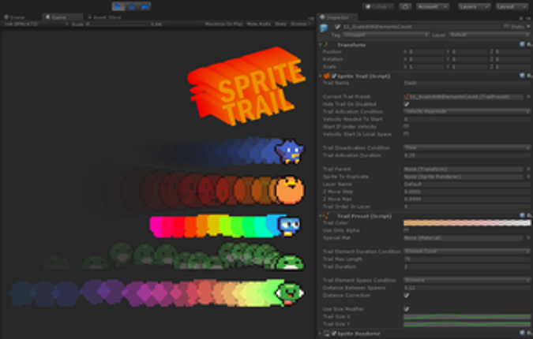Open the Transform component help icon
Screen dimensions: 533x339
point(522,45)
